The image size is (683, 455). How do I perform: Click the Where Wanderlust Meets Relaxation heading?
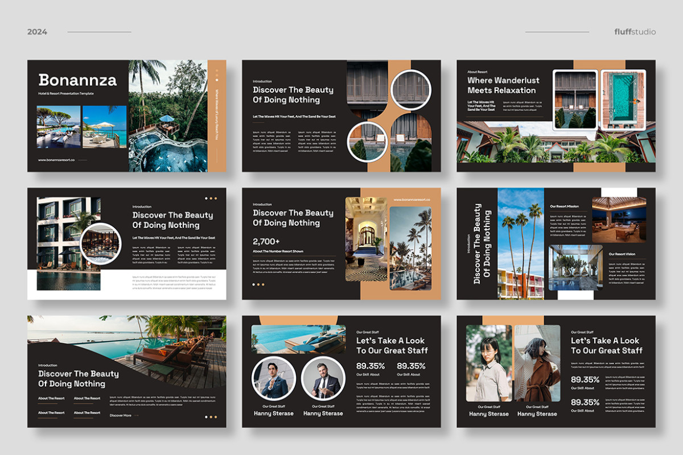[x=501, y=85]
